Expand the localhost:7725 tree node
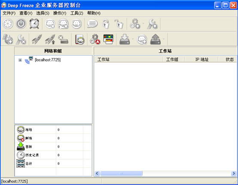This screenshot has height=185, width=238. tap(20, 60)
